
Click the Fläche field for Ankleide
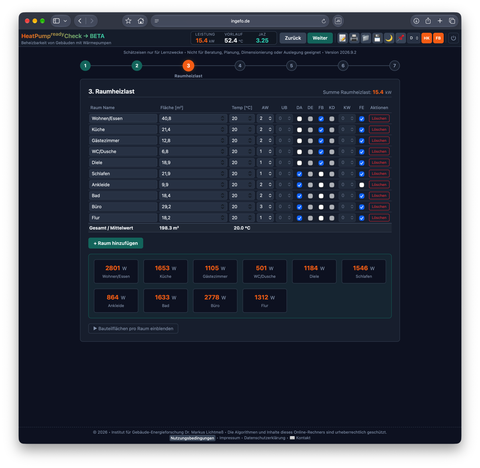pyautogui.click(x=193, y=185)
